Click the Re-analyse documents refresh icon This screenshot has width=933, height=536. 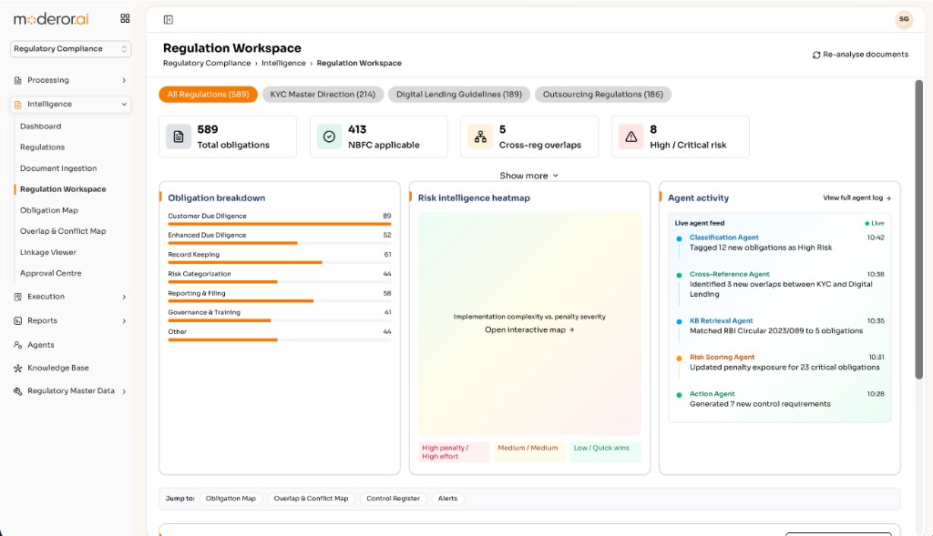point(816,55)
